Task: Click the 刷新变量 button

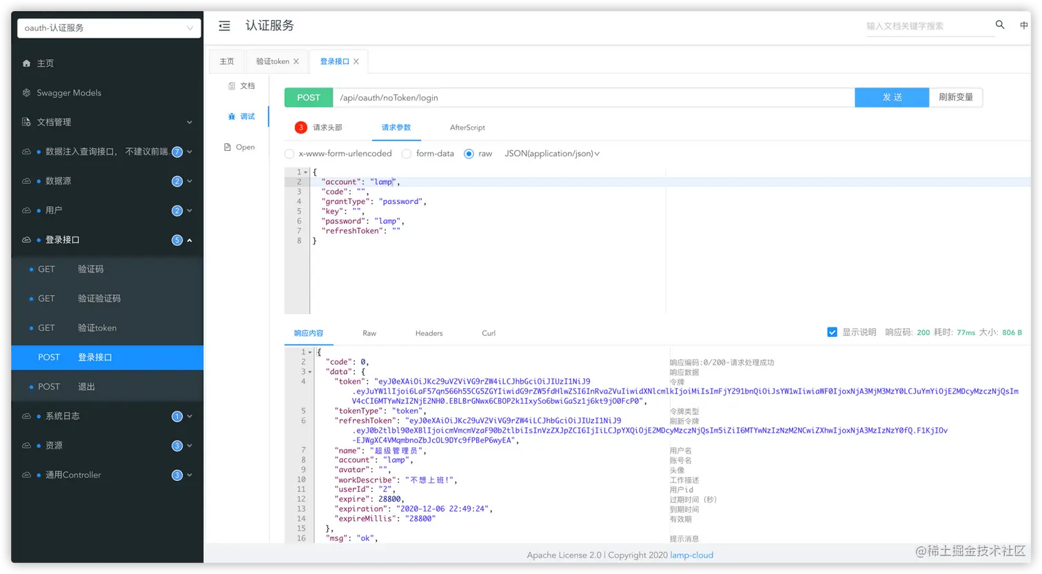Action: pyautogui.click(x=956, y=97)
